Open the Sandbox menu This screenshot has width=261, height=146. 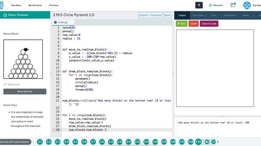click(16, 5)
